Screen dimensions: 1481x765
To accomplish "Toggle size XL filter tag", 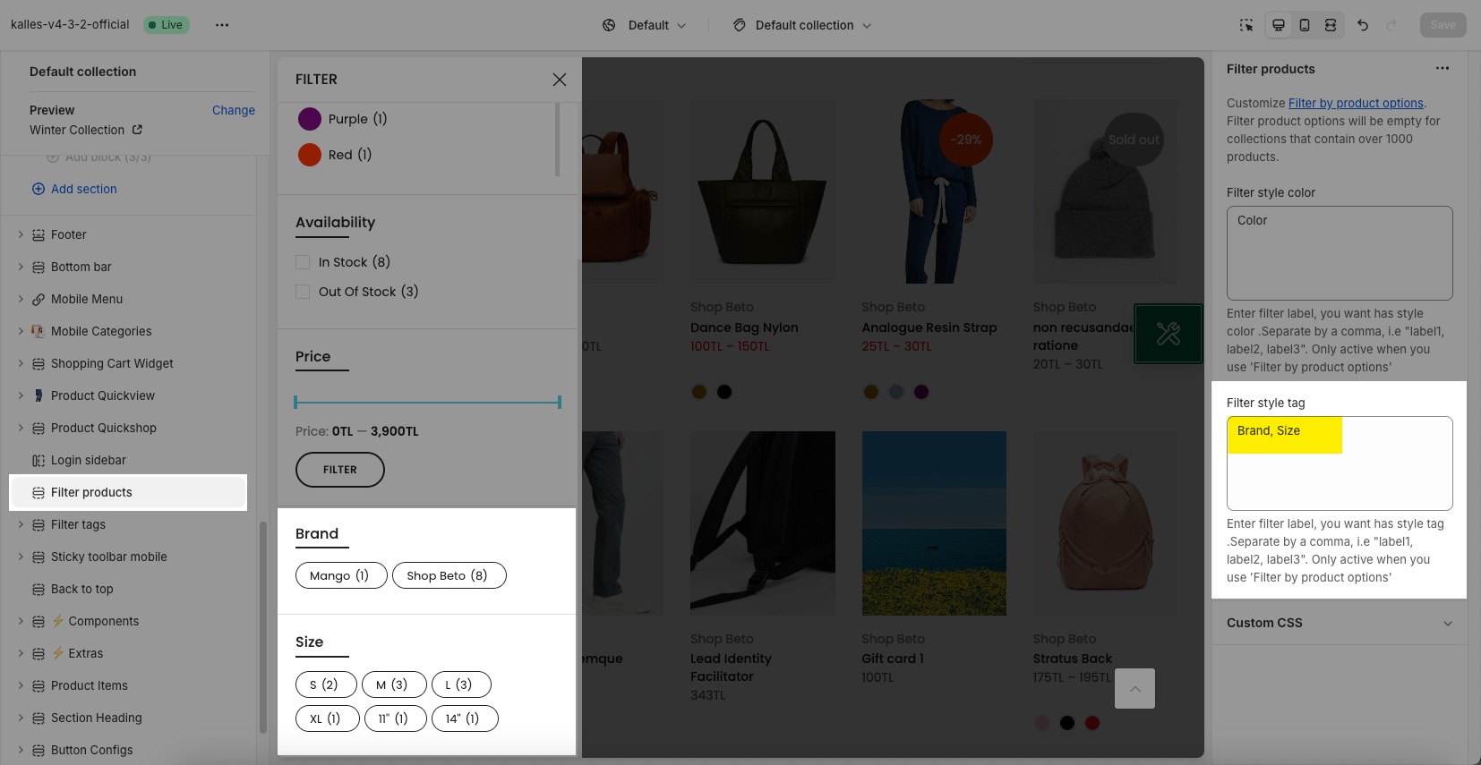I will [x=328, y=718].
